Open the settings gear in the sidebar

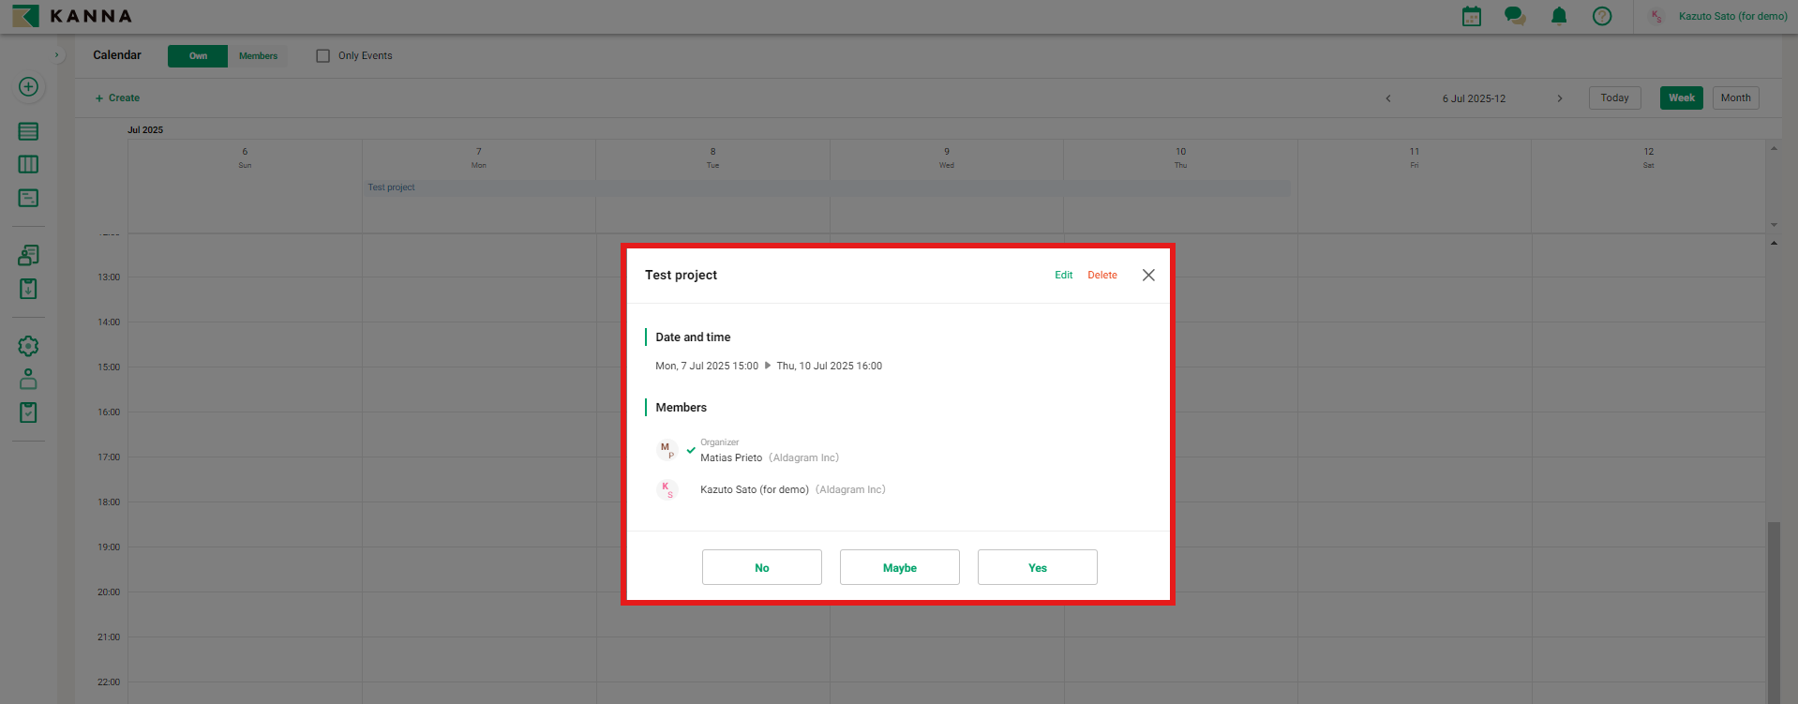(28, 346)
